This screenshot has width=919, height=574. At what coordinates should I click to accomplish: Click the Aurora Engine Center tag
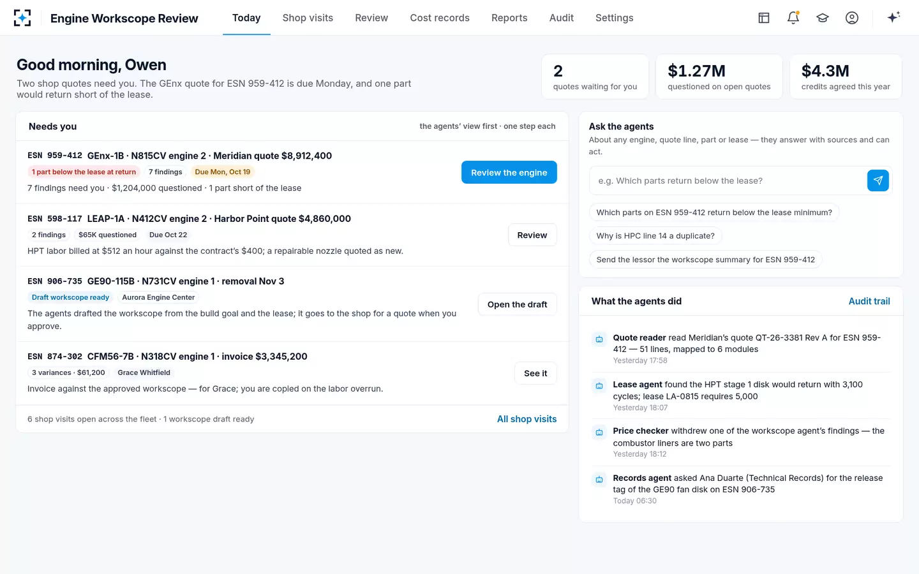point(158,297)
